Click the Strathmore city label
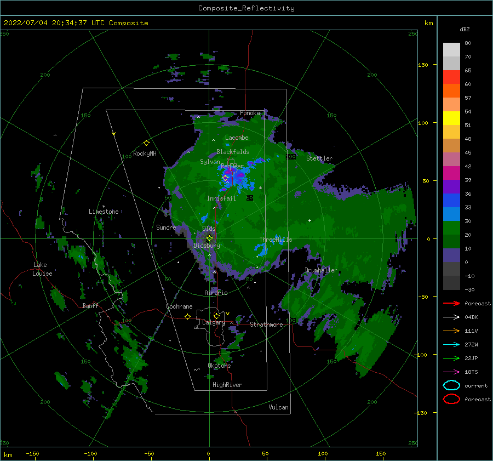 pyautogui.click(x=266, y=325)
